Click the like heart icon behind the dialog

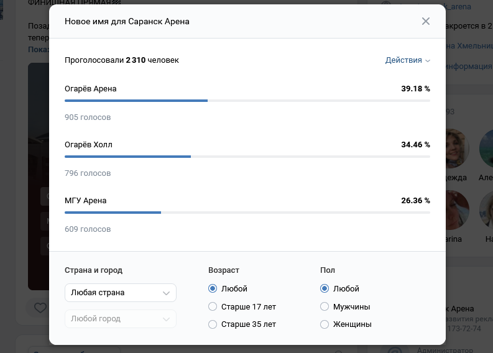(x=40, y=308)
